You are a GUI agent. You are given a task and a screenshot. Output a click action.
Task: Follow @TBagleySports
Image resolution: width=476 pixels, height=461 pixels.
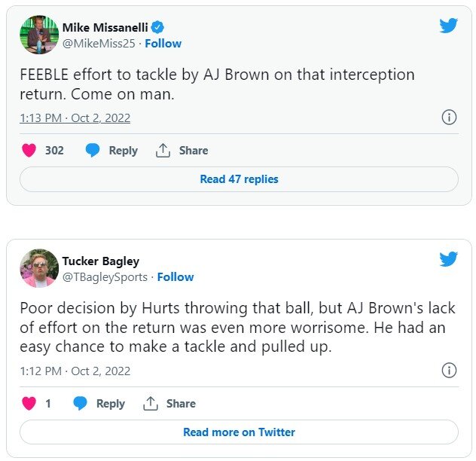point(175,277)
